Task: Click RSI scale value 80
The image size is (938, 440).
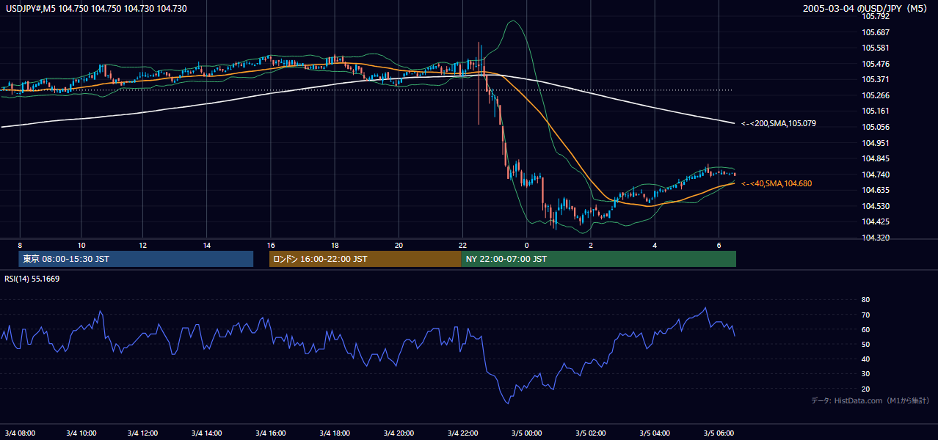Action: coord(865,300)
